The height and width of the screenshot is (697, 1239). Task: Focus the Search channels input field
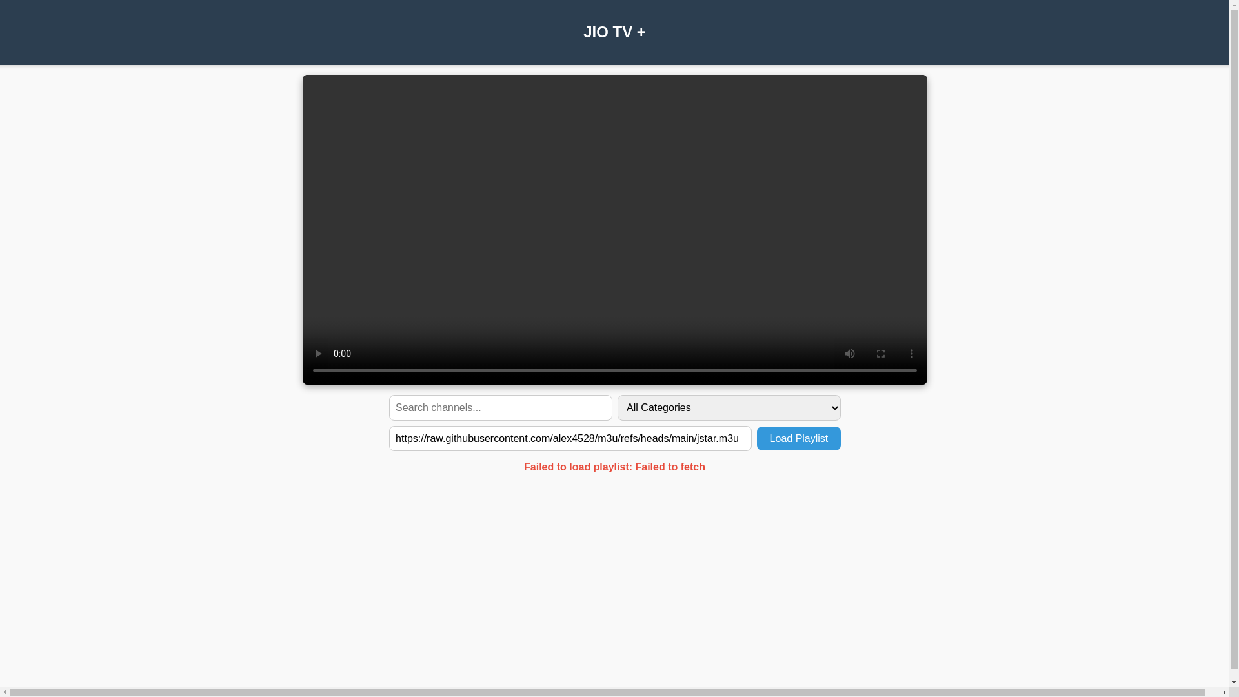501,408
